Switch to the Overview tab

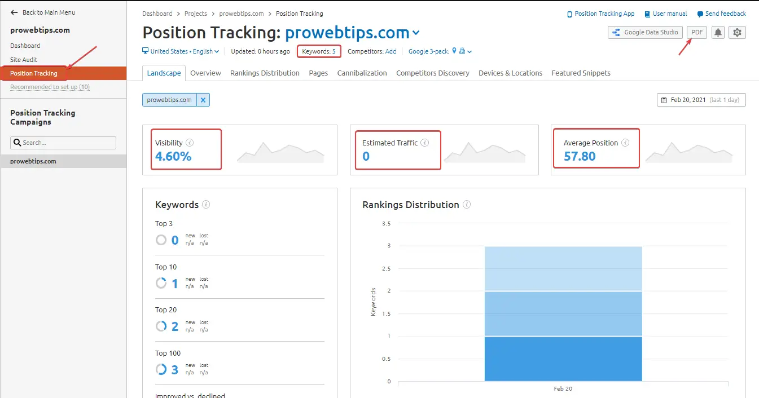[x=205, y=73]
